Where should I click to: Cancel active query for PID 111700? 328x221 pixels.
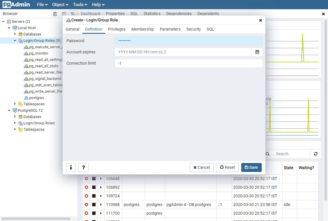(94, 213)
